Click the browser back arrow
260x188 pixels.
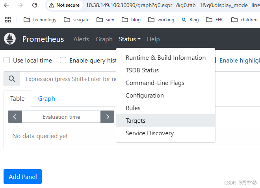click(x=6, y=5)
